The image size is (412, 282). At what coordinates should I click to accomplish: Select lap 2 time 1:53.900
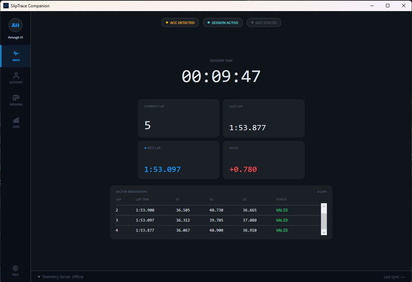click(x=145, y=210)
